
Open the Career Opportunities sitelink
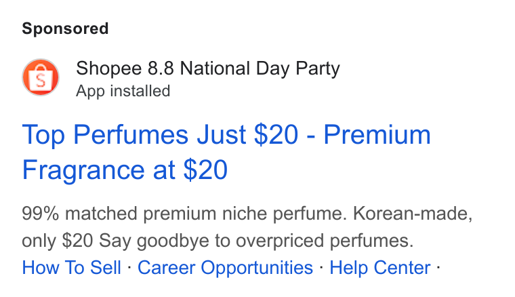coord(225,267)
